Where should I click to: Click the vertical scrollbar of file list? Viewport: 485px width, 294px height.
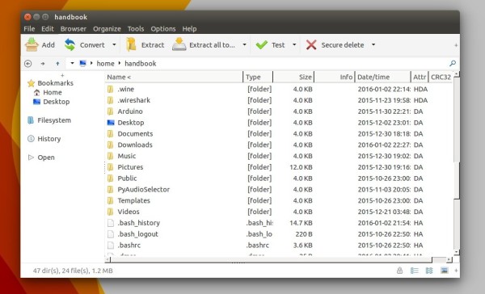click(x=457, y=164)
